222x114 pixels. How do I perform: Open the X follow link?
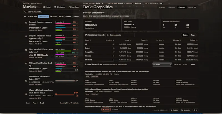pos(195,110)
